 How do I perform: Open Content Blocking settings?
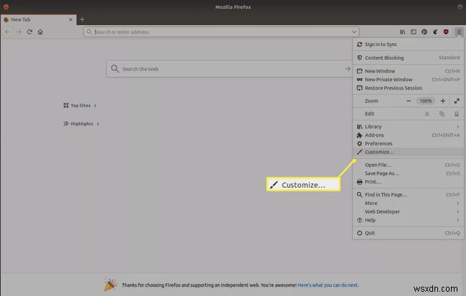[x=408, y=57]
